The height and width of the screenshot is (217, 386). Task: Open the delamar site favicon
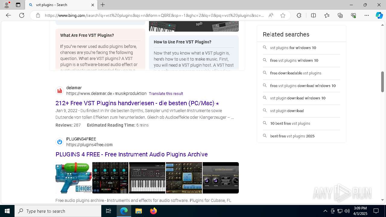[60, 91]
